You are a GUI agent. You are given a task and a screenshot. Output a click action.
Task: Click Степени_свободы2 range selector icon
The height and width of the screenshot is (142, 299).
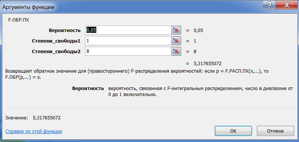(x=176, y=51)
